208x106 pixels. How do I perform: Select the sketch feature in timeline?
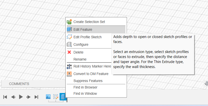click(x=56, y=97)
